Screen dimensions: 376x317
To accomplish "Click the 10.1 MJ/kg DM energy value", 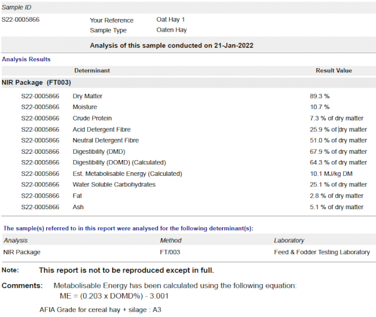I will [331, 174].
